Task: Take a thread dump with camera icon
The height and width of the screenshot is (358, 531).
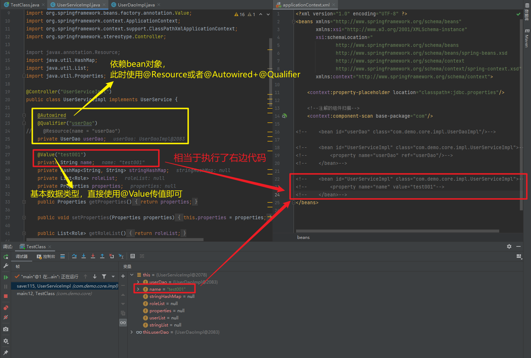Action: [6, 329]
